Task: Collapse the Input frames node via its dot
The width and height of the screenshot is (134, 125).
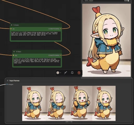Action: tap(8, 81)
